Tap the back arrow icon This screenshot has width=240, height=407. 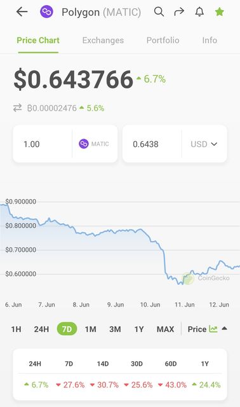[22, 11]
